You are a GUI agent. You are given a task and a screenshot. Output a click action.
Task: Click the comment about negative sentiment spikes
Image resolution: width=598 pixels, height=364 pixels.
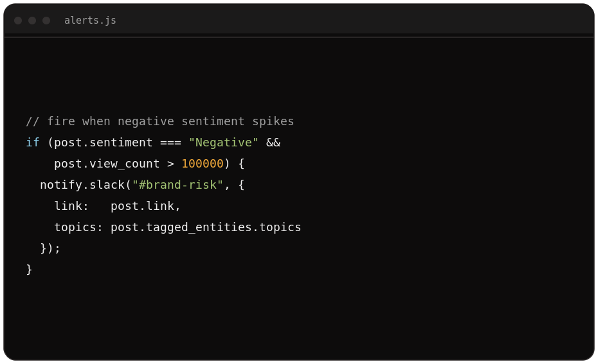[x=160, y=121]
